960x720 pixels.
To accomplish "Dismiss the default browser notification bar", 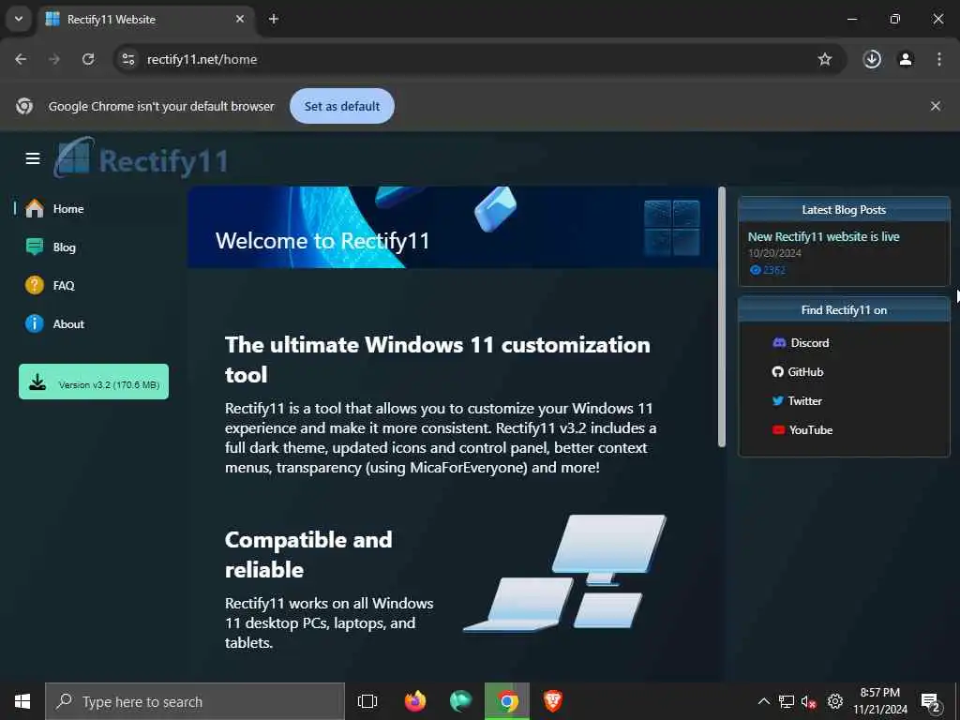I will pyautogui.click(x=936, y=106).
